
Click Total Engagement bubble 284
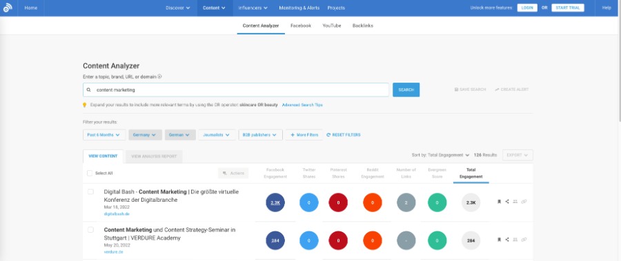point(471,240)
